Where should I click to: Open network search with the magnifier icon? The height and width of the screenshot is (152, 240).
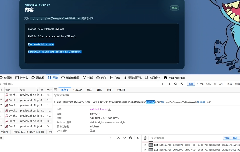pyautogui.click(x=176, y=84)
